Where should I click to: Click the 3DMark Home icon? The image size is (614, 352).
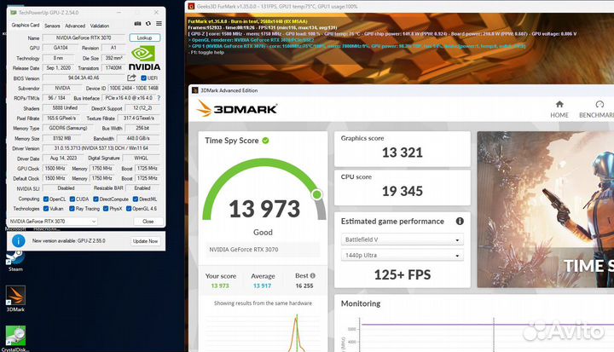(x=559, y=104)
